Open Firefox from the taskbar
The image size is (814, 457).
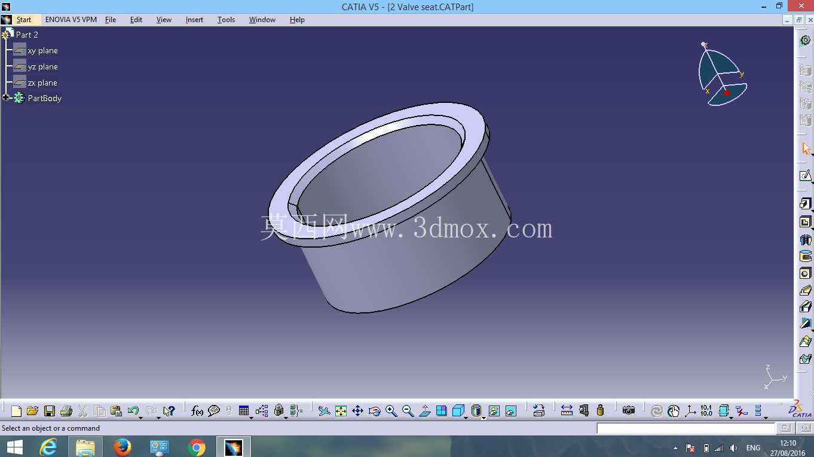(x=123, y=447)
